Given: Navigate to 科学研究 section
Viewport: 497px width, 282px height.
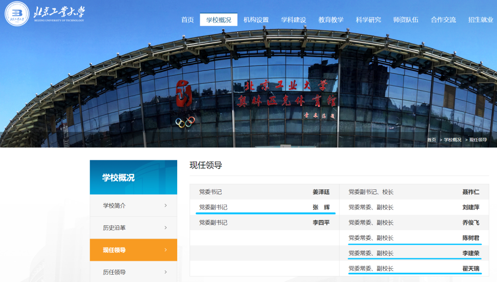Looking at the screenshot, I should 368,20.
